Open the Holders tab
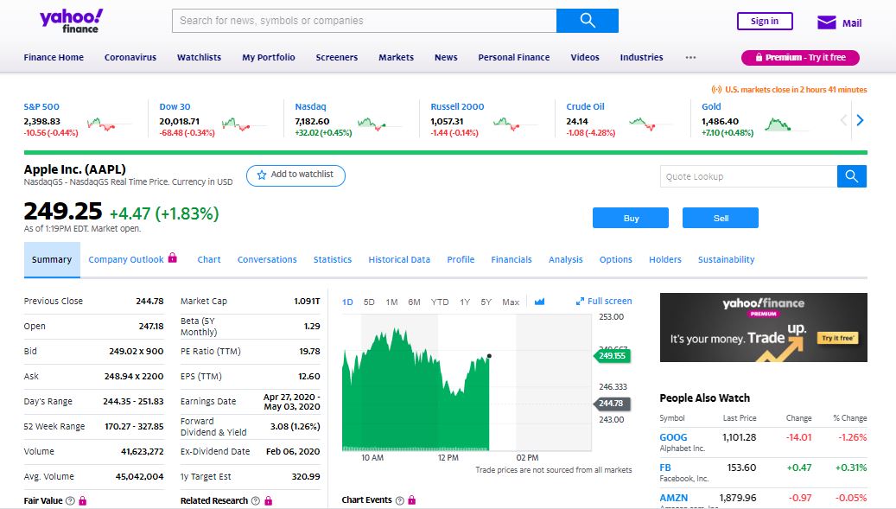This screenshot has width=896, height=509. (665, 259)
